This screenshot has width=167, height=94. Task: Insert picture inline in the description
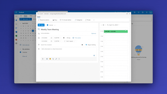click(x=47, y=59)
